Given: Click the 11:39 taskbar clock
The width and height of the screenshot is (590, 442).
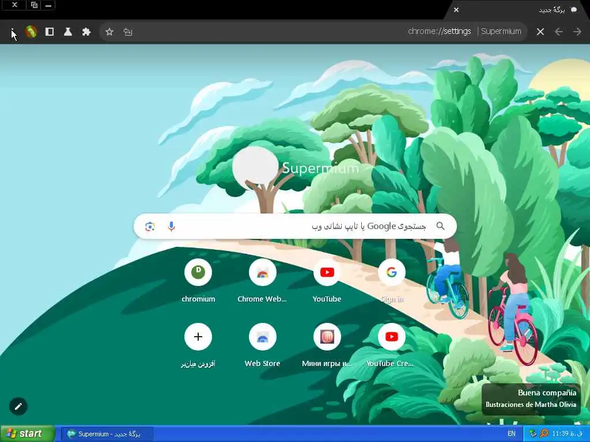Looking at the screenshot, I should pyautogui.click(x=567, y=434).
